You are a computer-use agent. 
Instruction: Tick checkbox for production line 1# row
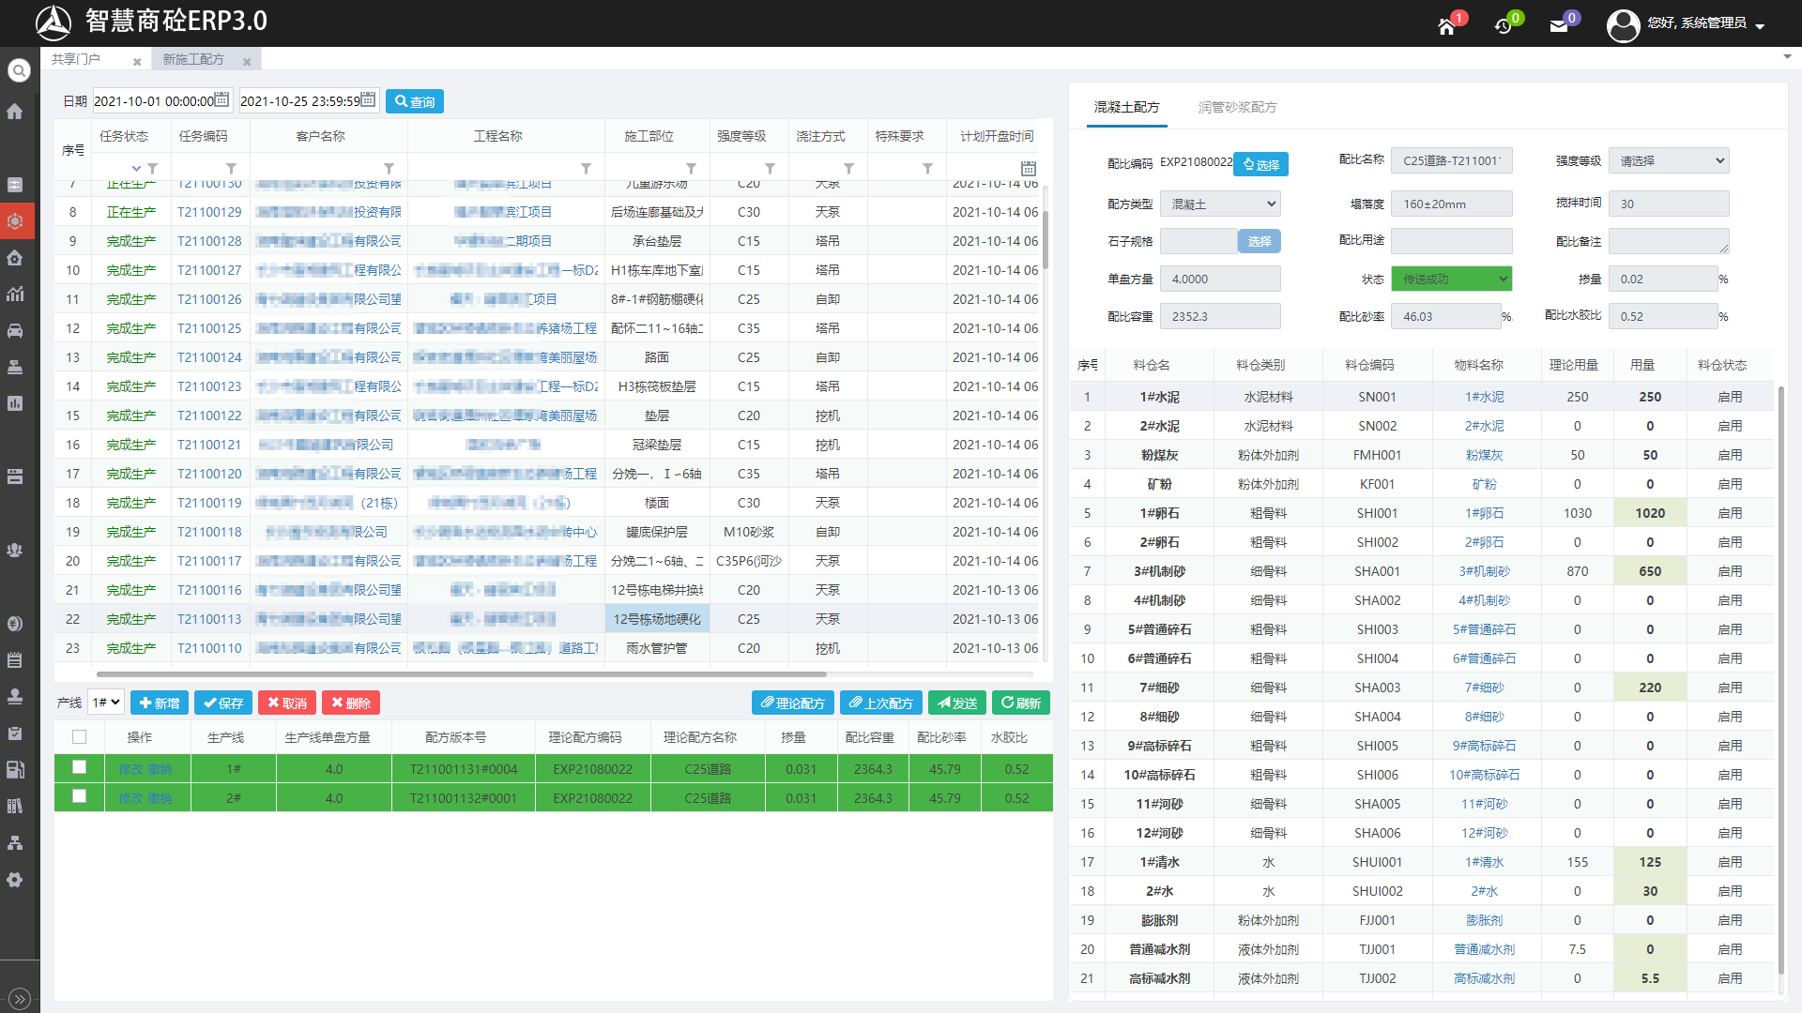80,767
